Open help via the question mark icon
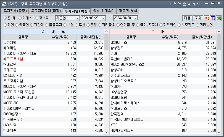The height and width of the screenshot is (137, 224). click(175, 4)
